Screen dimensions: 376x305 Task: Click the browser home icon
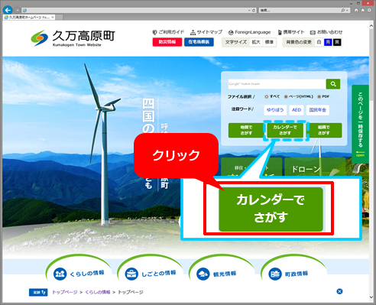point(356,10)
